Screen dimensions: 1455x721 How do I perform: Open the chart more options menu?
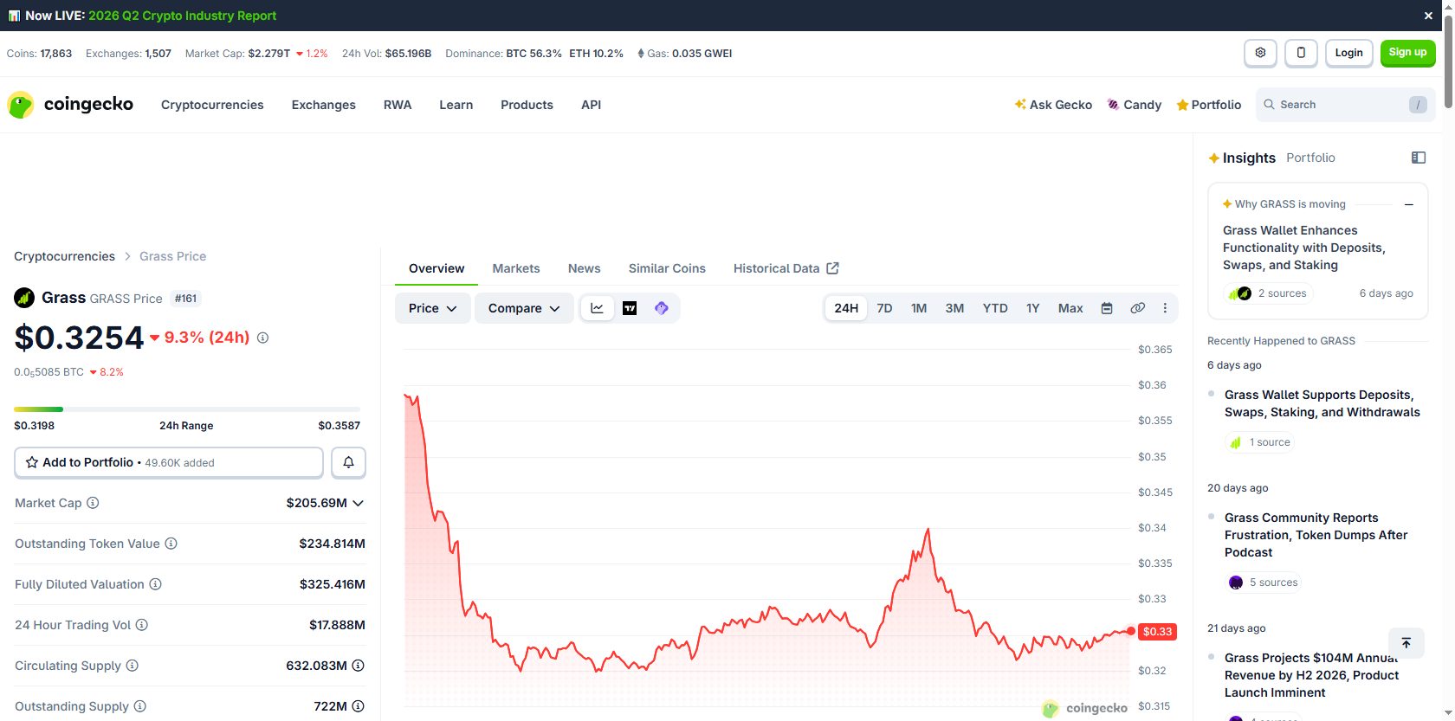click(x=1165, y=308)
